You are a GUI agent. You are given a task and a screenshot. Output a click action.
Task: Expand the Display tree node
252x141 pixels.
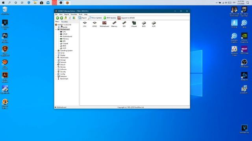click(56, 55)
